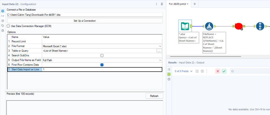Screen dimensions: 270x115
Task: Click the deselect all fields icon in Results
Action: point(202,71)
